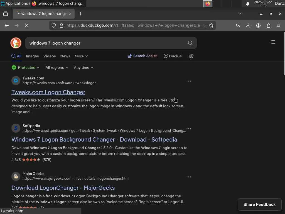The height and width of the screenshot is (214, 285).
Task: Open a new browser tab
Action: (x=80, y=14)
